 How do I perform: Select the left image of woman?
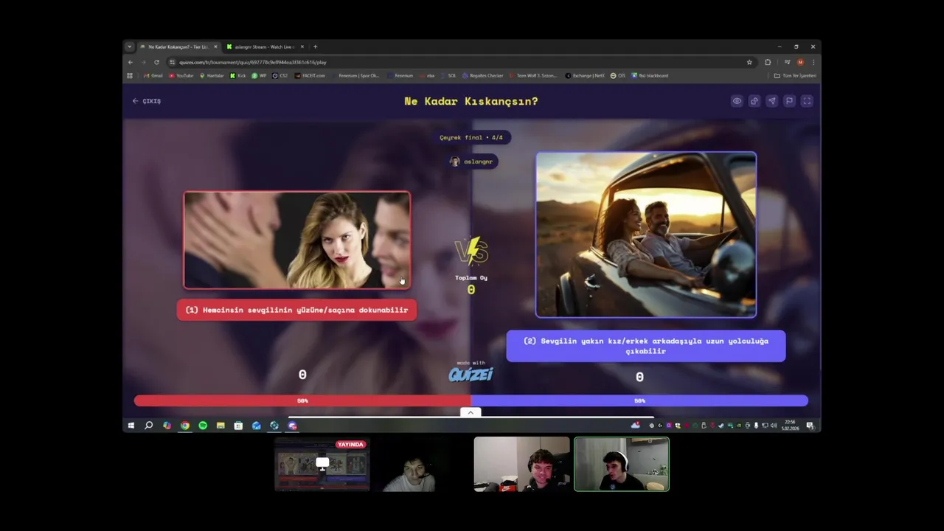pyautogui.click(x=297, y=240)
